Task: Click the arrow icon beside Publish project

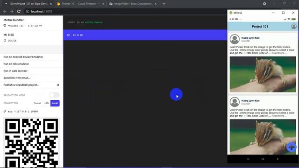Action: [58, 85]
